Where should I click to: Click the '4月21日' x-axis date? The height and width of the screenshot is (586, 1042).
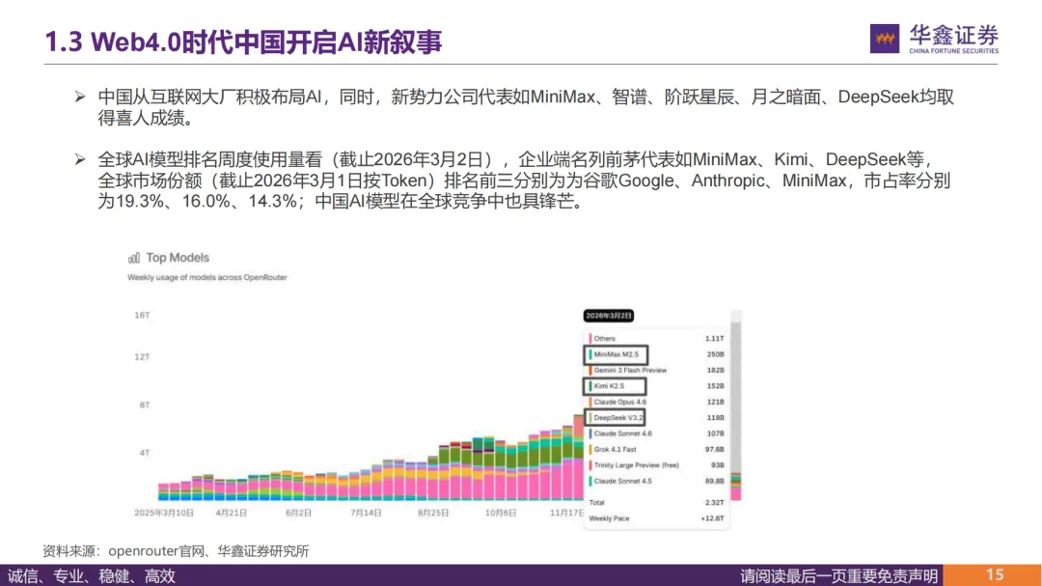(232, 513)
